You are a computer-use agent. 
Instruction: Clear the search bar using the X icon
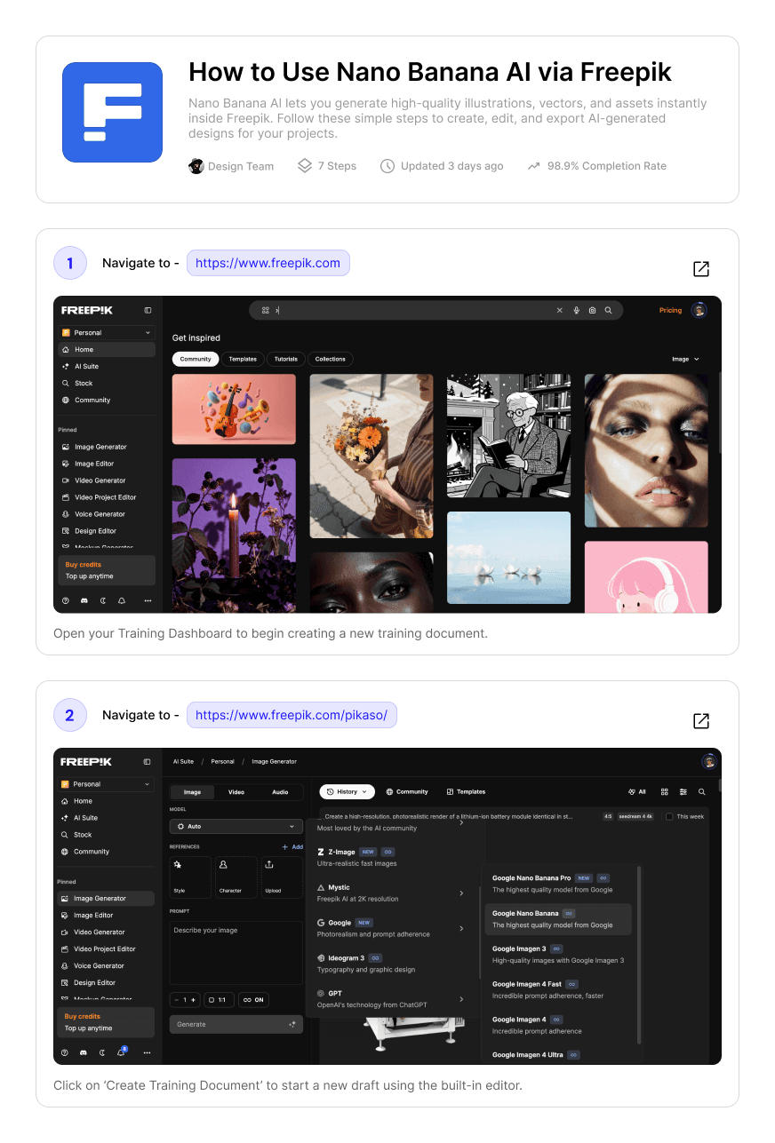point(559,311)
